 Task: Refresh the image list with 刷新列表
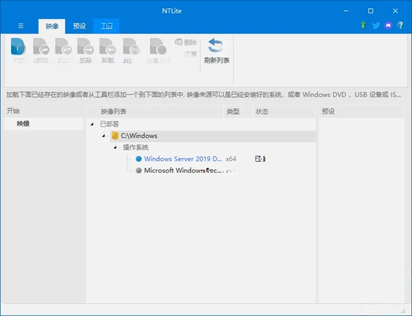[216, 51]
